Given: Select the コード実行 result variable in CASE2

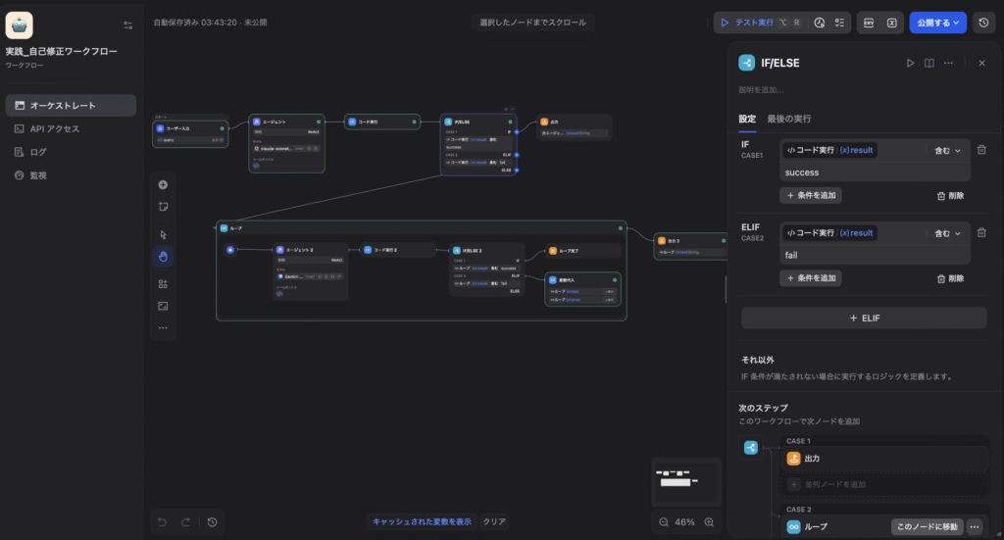Looking at the screenshot, I should point(829,233).
